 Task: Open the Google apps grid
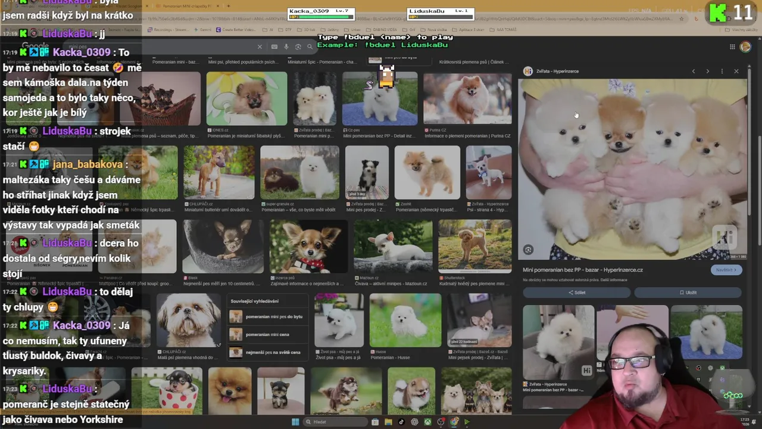[x=732, y=46]
